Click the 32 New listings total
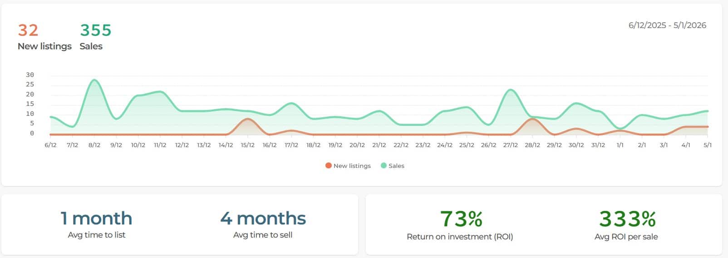 28,30
